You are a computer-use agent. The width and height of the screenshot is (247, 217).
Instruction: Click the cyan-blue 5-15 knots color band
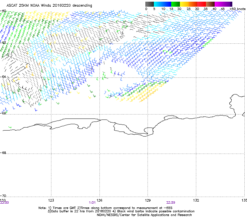(163, 4)
